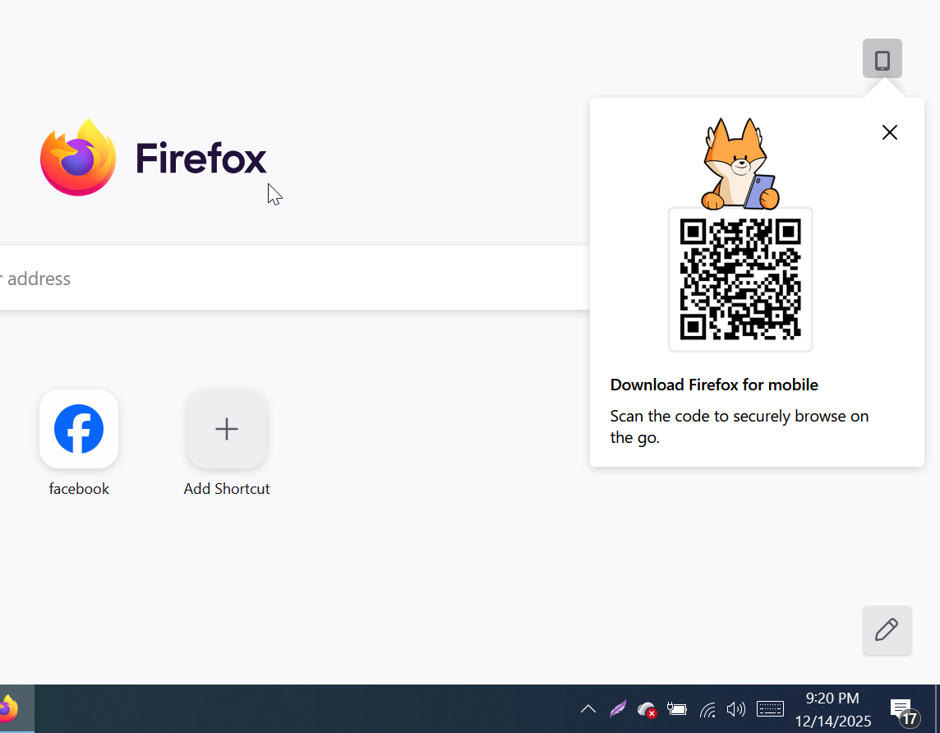Screen dimensions: 940x733
Task: Click the battery power tray icon
Action: pyautogui.click(x=677, y=710)
